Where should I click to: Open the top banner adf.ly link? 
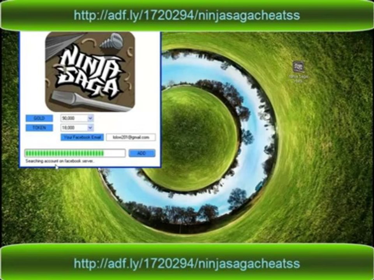[187, 16]
